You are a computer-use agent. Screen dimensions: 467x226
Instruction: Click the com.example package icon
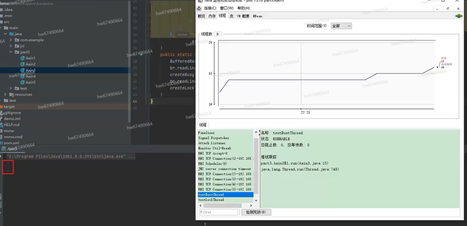[17, 40]
